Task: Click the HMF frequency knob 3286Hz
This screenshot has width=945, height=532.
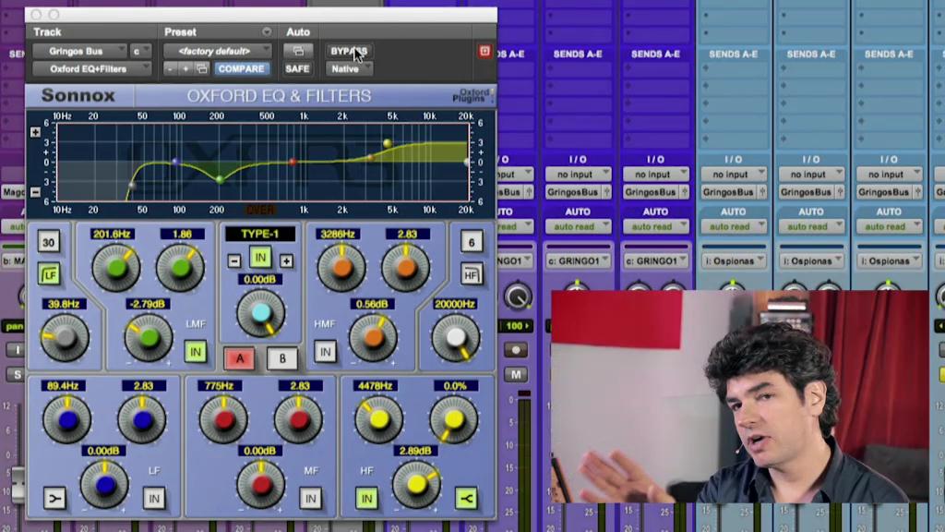Action: (x=341, y=268)
